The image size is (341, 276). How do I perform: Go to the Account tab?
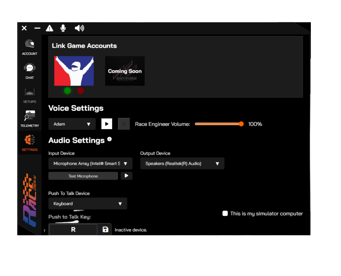pyautogui.click(x=30, y=47)
